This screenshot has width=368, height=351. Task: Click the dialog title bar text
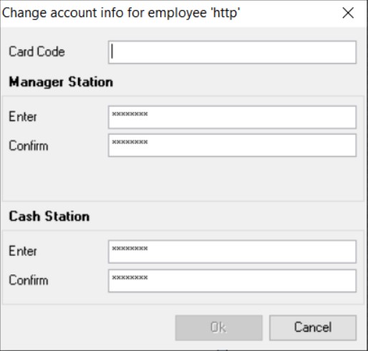121,13
